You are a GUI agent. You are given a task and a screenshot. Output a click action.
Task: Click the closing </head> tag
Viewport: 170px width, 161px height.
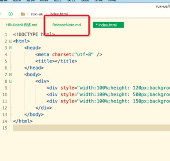pyautogui.click(x=34, y=68)
